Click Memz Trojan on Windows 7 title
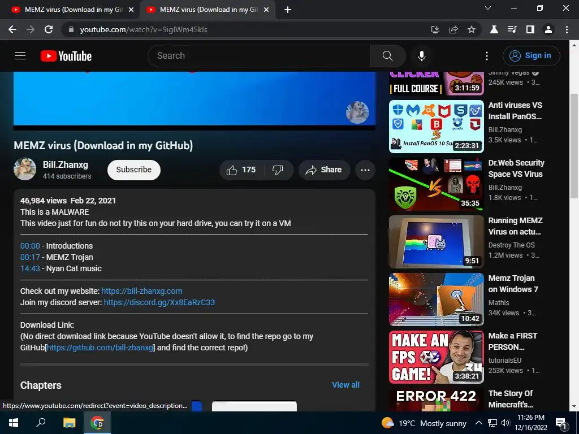This screenshot has width=579, height=434. pyautogui.click(x=513, y=284)
